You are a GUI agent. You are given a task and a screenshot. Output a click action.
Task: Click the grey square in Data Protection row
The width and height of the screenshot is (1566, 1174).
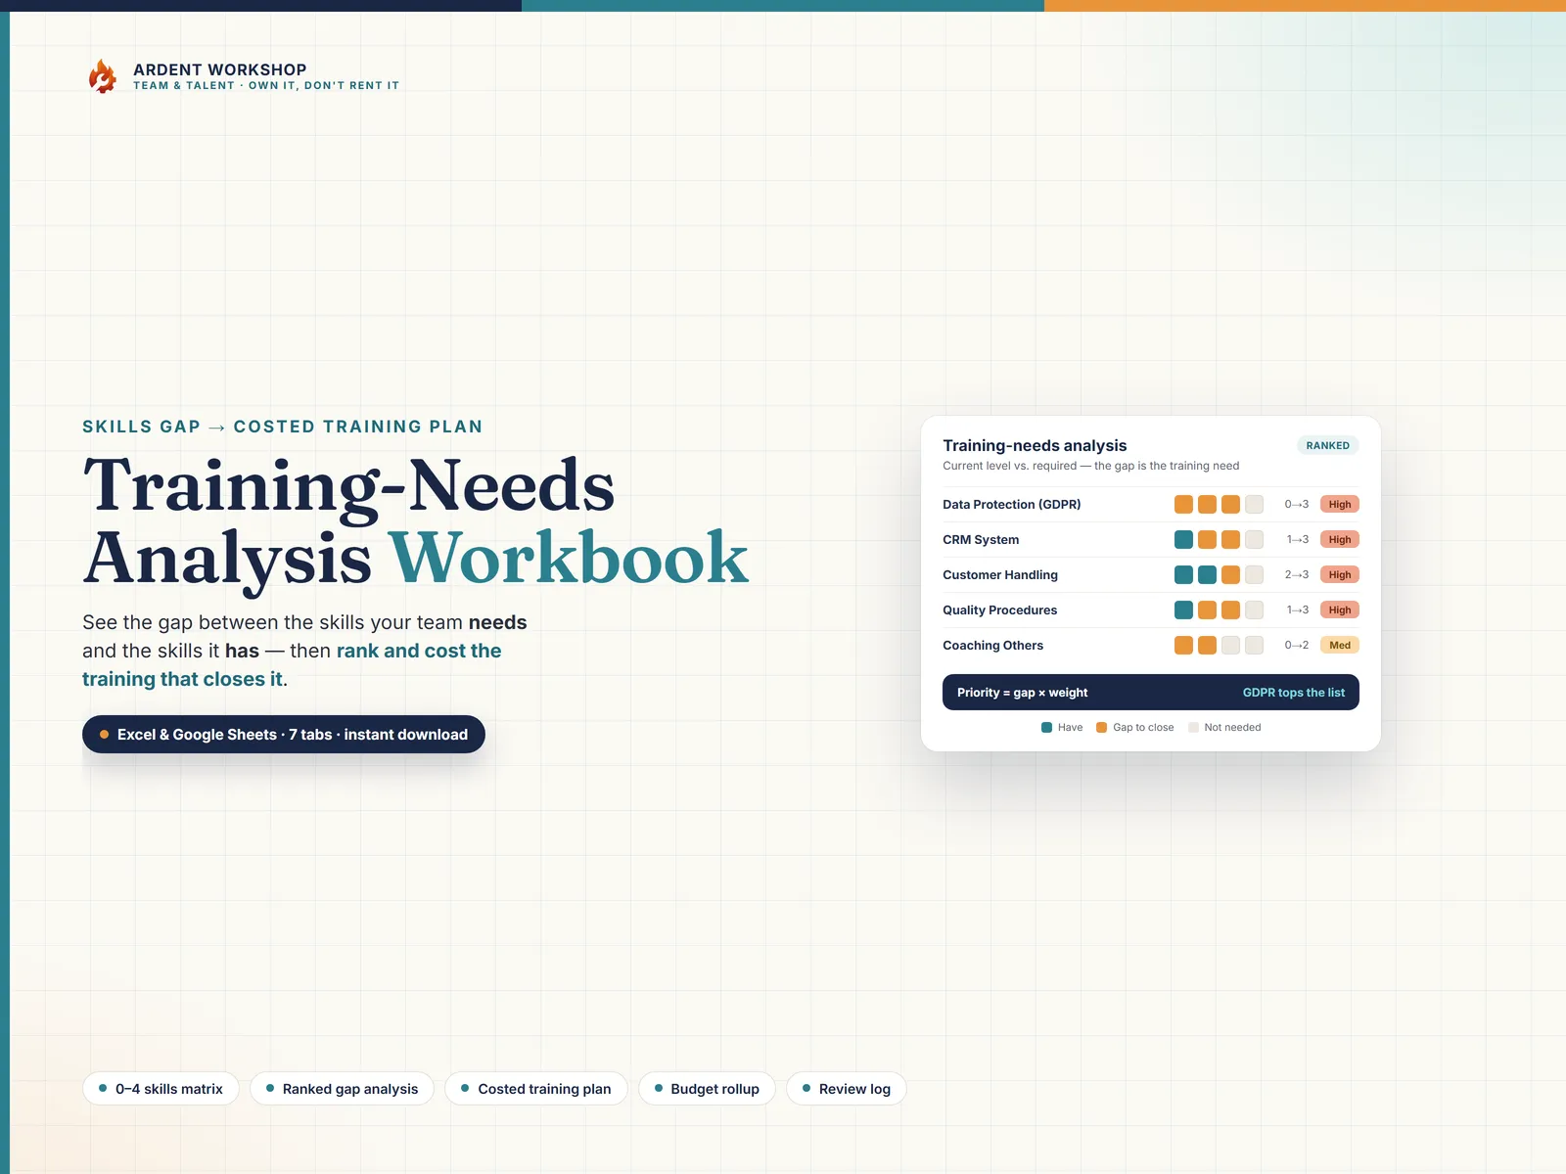pos(1254,505)
